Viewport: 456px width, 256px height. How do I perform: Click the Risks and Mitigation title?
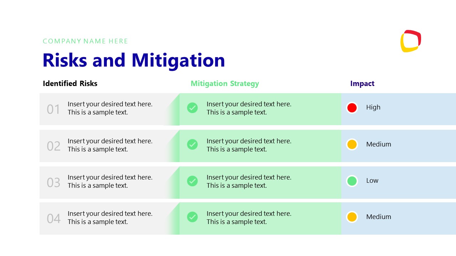[x=134, y=60]
